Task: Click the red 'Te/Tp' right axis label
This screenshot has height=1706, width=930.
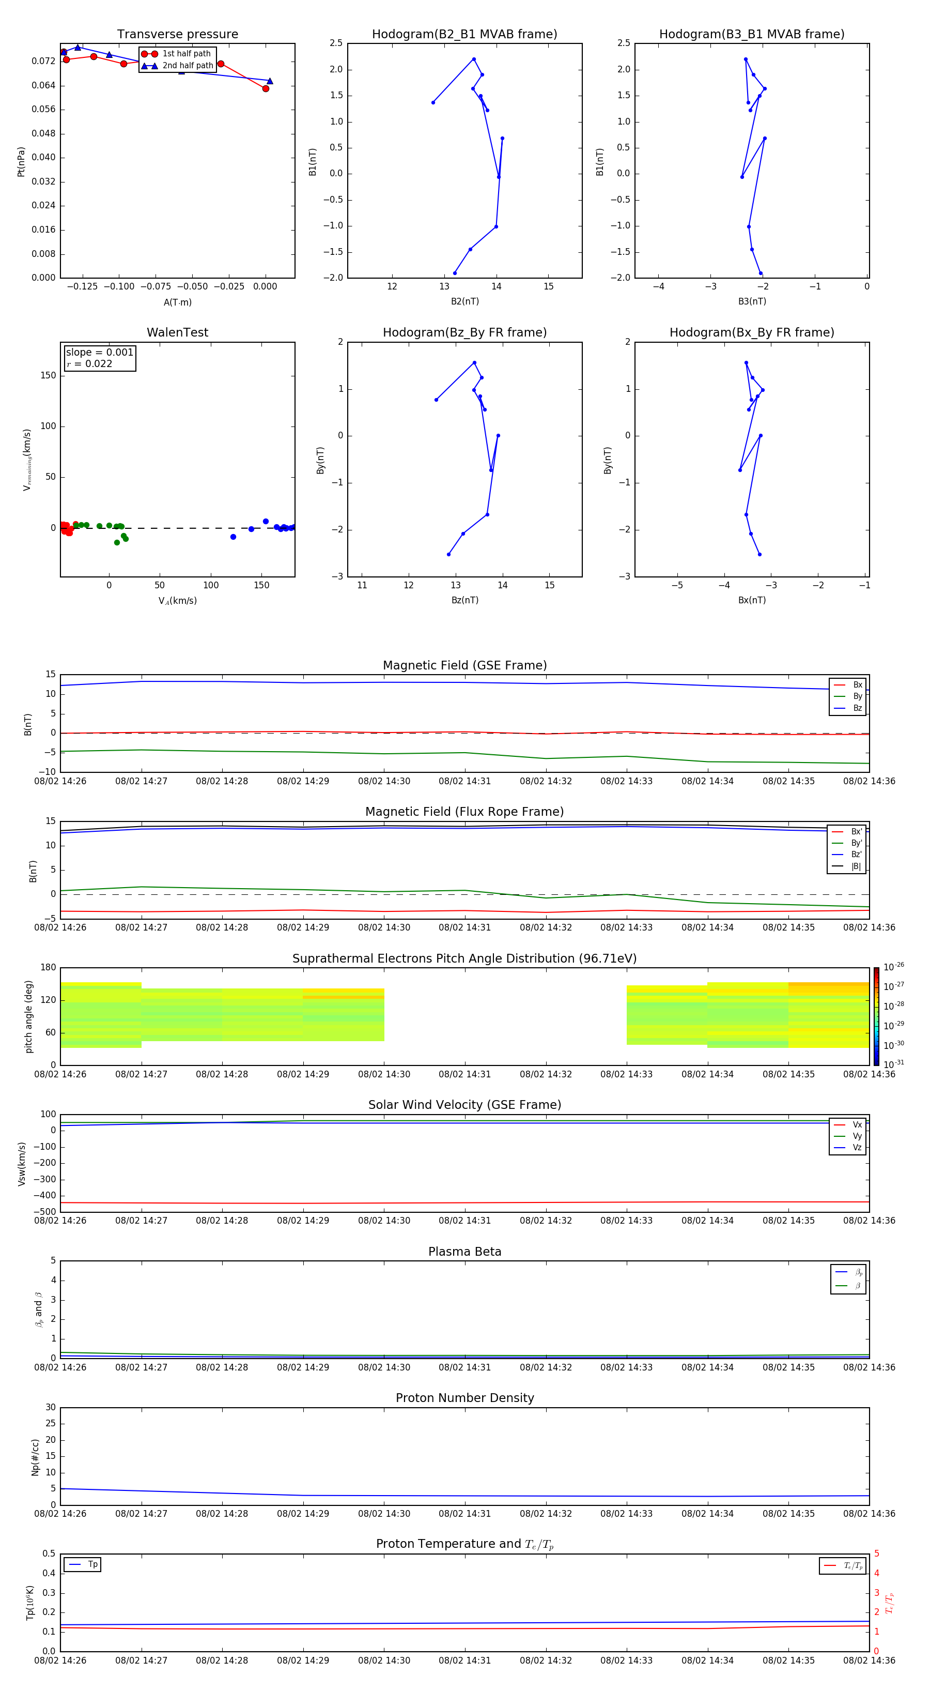Action: (x=890, y=1603)
